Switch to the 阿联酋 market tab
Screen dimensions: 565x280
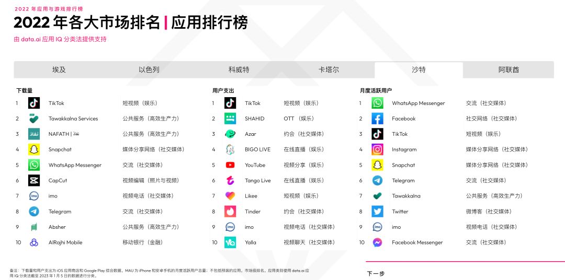[x=509, y=70]
